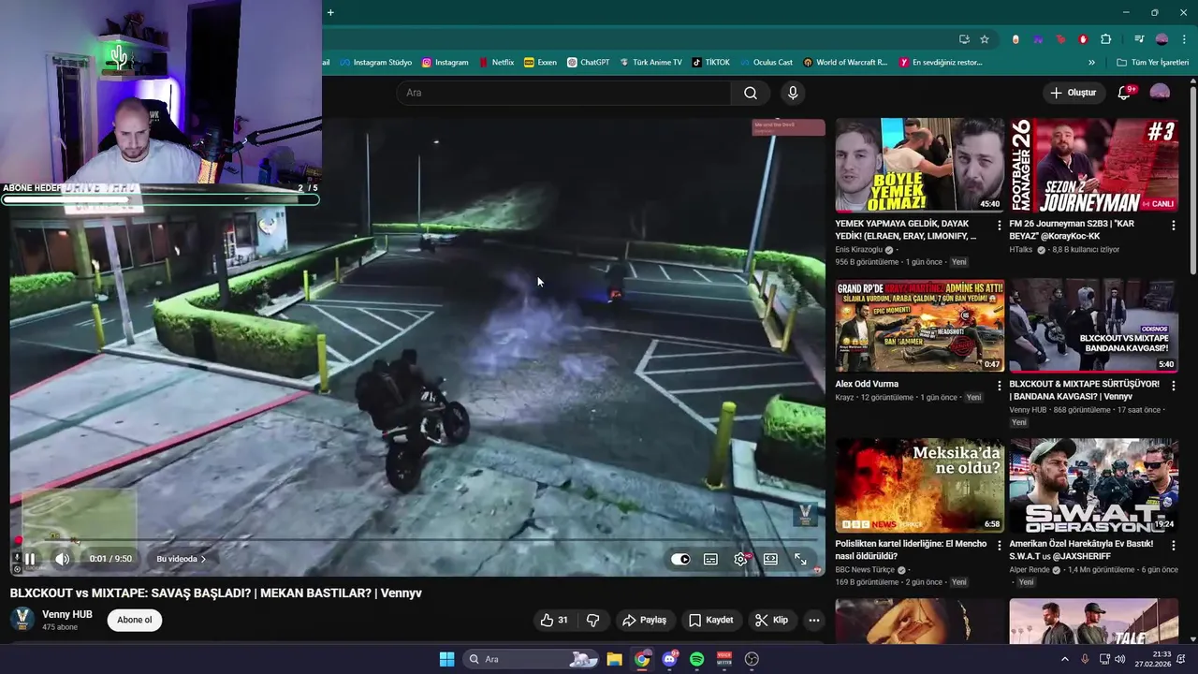Viewport: 1198px width, 674px height.
Task: Open the 'Tüm Yer İşaretleri' bookmarks folder
Action: pos(1152,63)
